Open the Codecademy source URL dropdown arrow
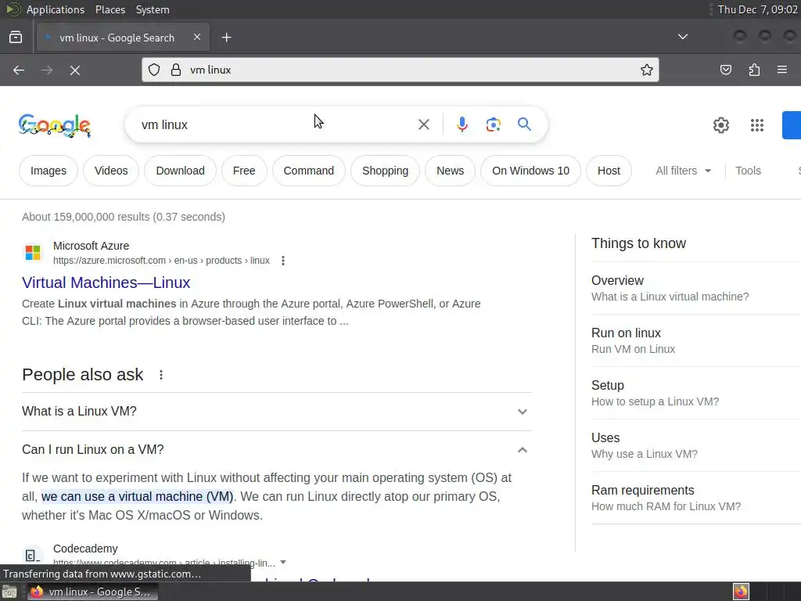 (x=283, y=563)
